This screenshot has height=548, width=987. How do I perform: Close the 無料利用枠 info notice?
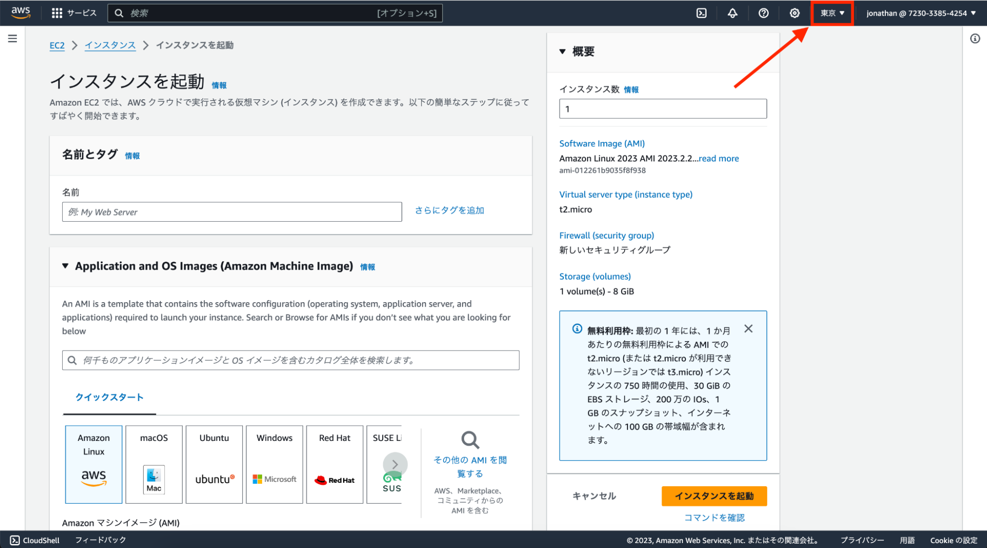tap(749, 329)
